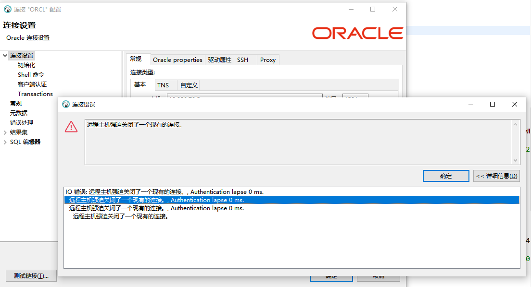Expand the SQL 编辑器 tree node
531x287 pixels.
point(5,143)
